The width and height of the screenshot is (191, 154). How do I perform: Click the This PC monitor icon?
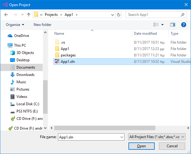coord(10,45)
